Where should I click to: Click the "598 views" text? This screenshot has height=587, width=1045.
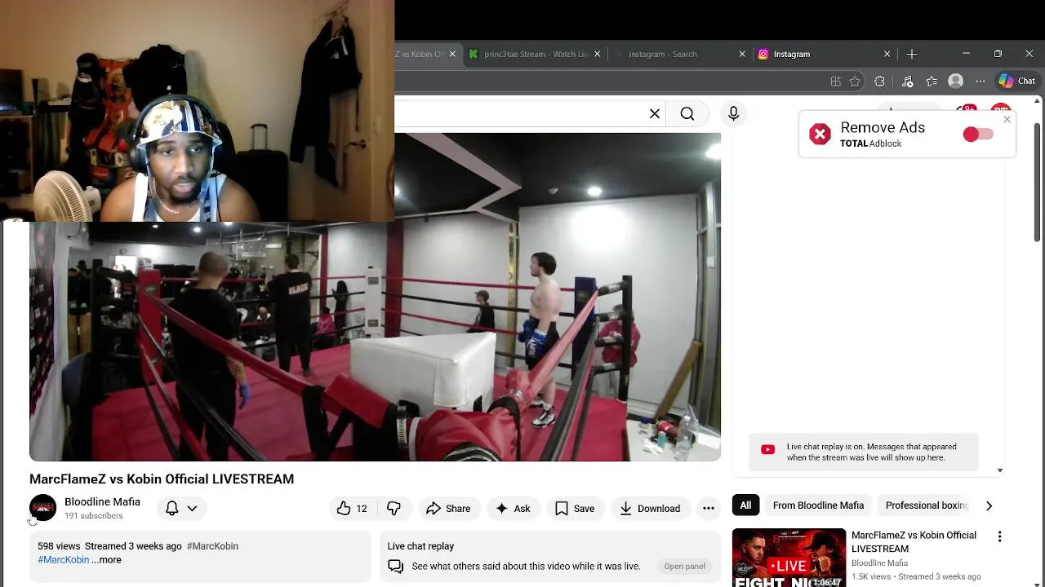pyautogui.click(x=59, y=546)
